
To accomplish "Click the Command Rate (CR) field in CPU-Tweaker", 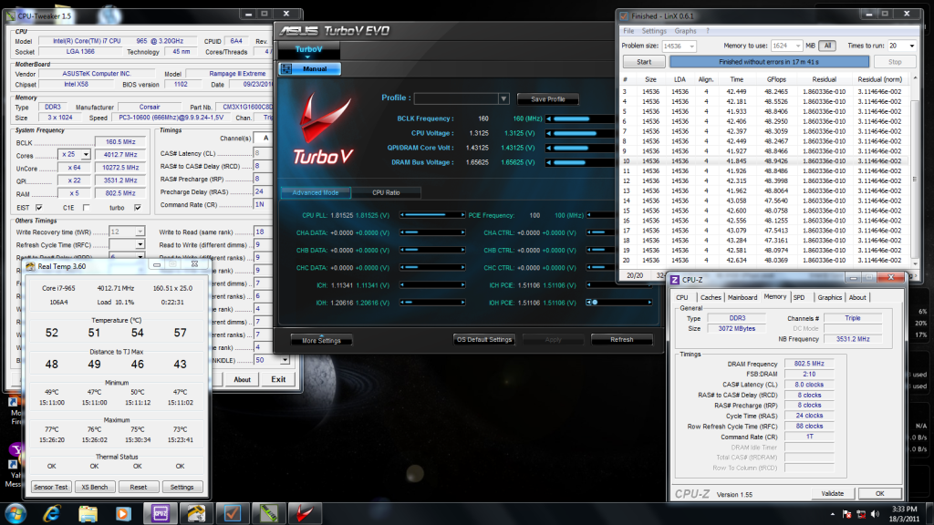I will [262, 205].
